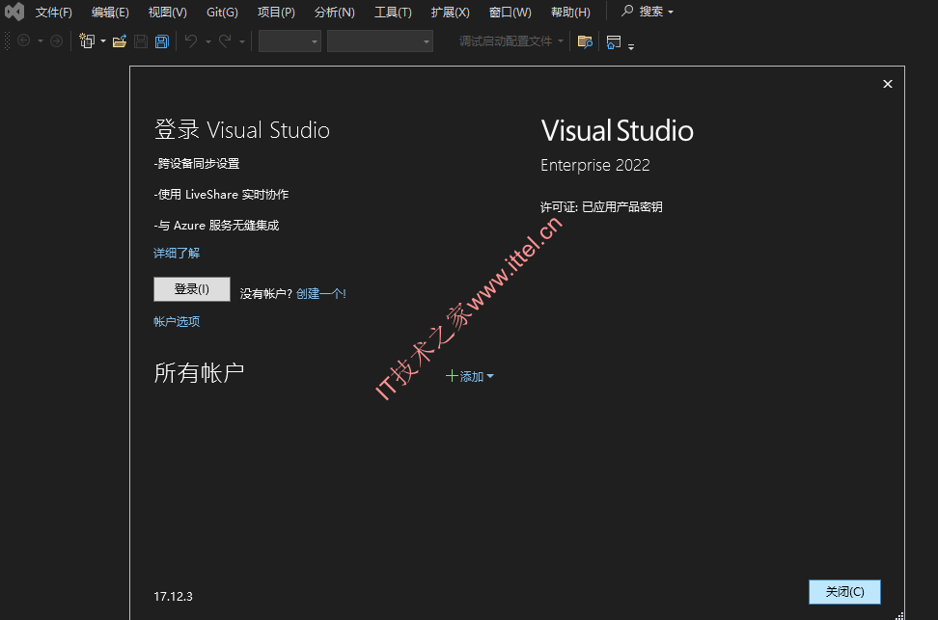Click the new project toolbar icon
This screenshot has width=938, height=620.
coord(88,40)
